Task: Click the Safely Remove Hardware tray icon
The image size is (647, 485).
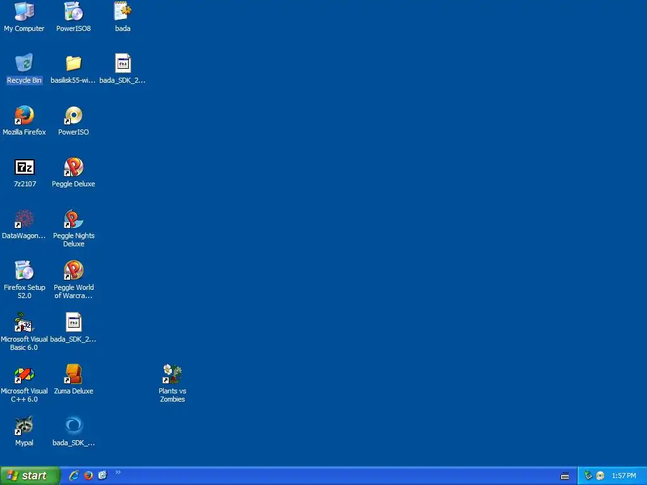Action: (588, 476)
